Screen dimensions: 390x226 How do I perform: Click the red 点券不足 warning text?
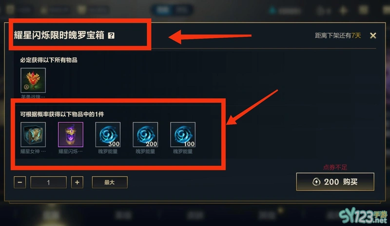[335, 168]
